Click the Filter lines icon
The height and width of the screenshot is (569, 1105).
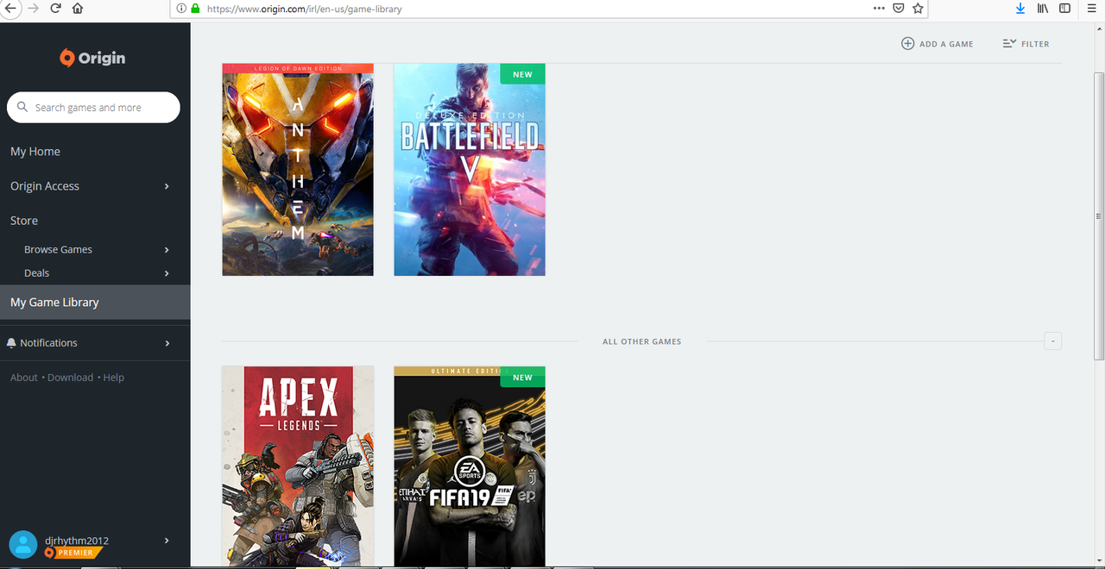(1009, 43)
